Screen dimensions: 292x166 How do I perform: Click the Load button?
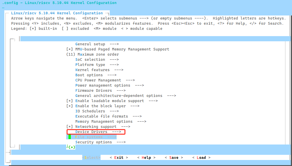click(x=201, y=158)
